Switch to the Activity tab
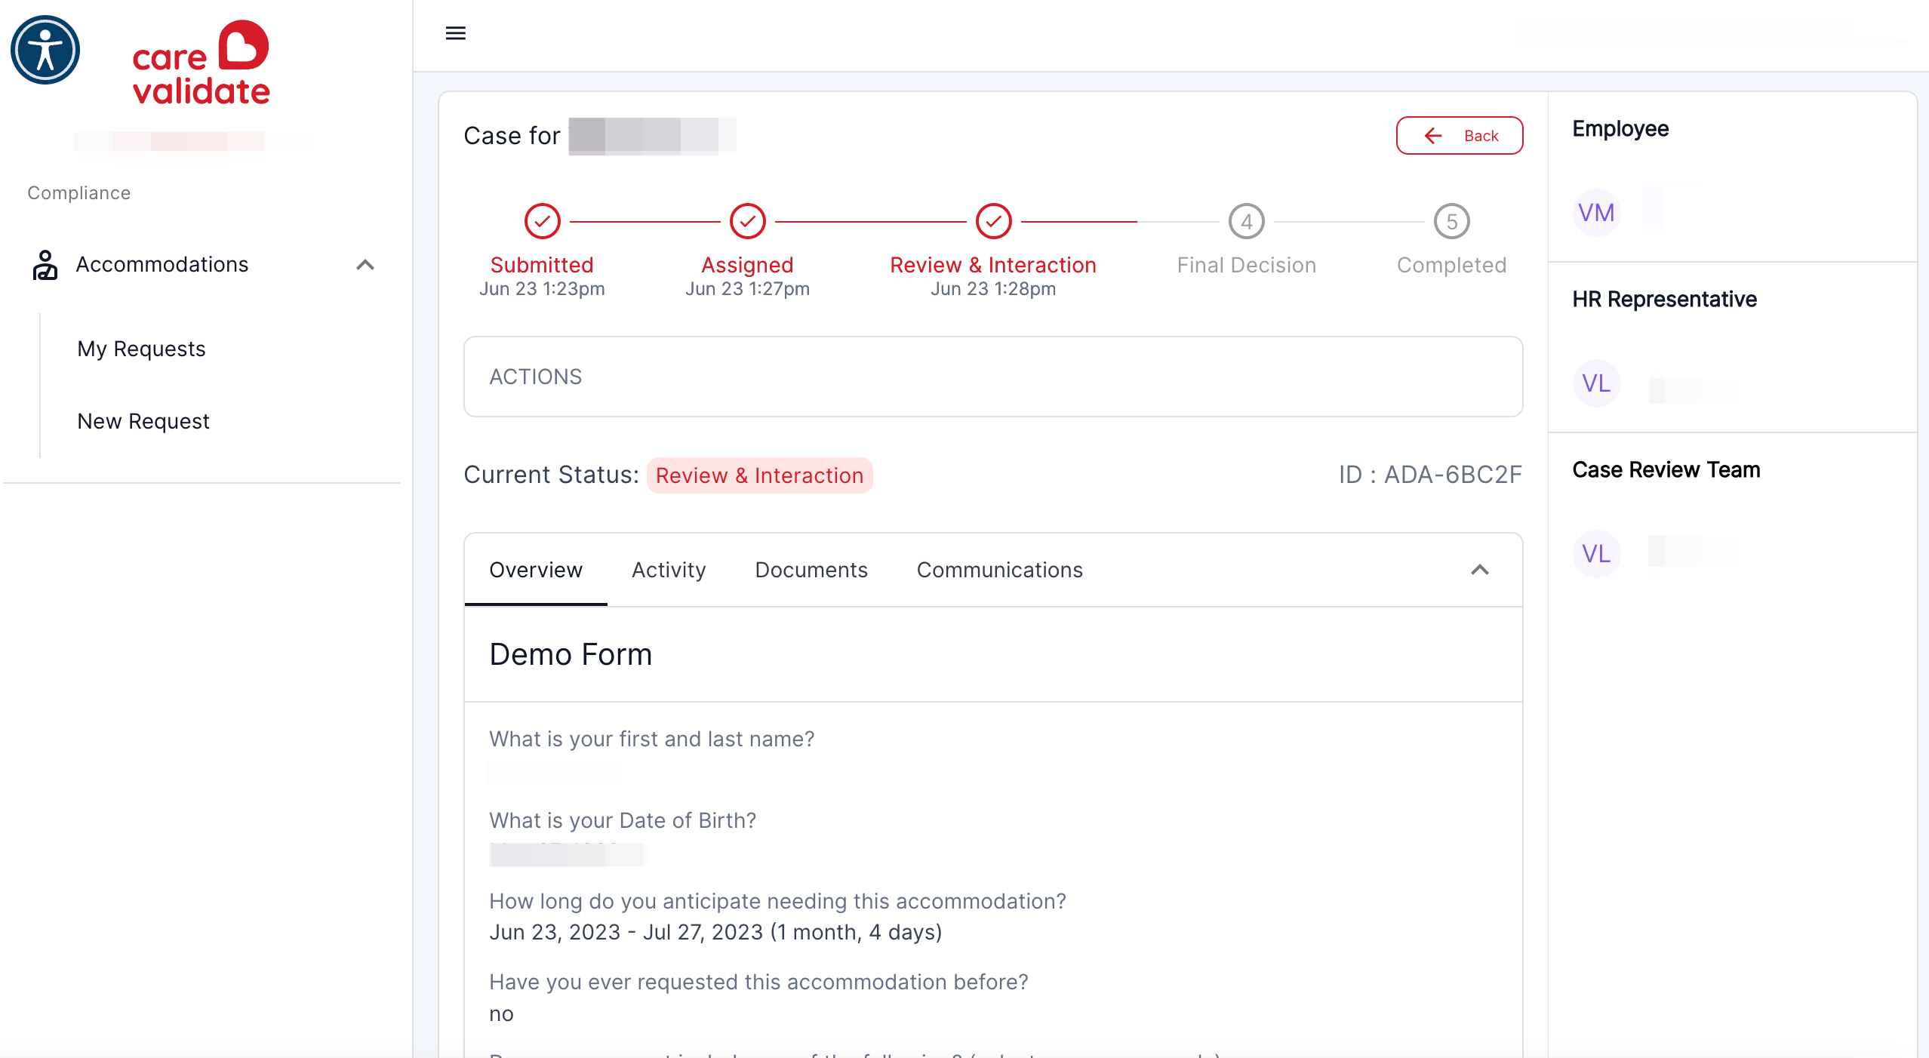 669,570
